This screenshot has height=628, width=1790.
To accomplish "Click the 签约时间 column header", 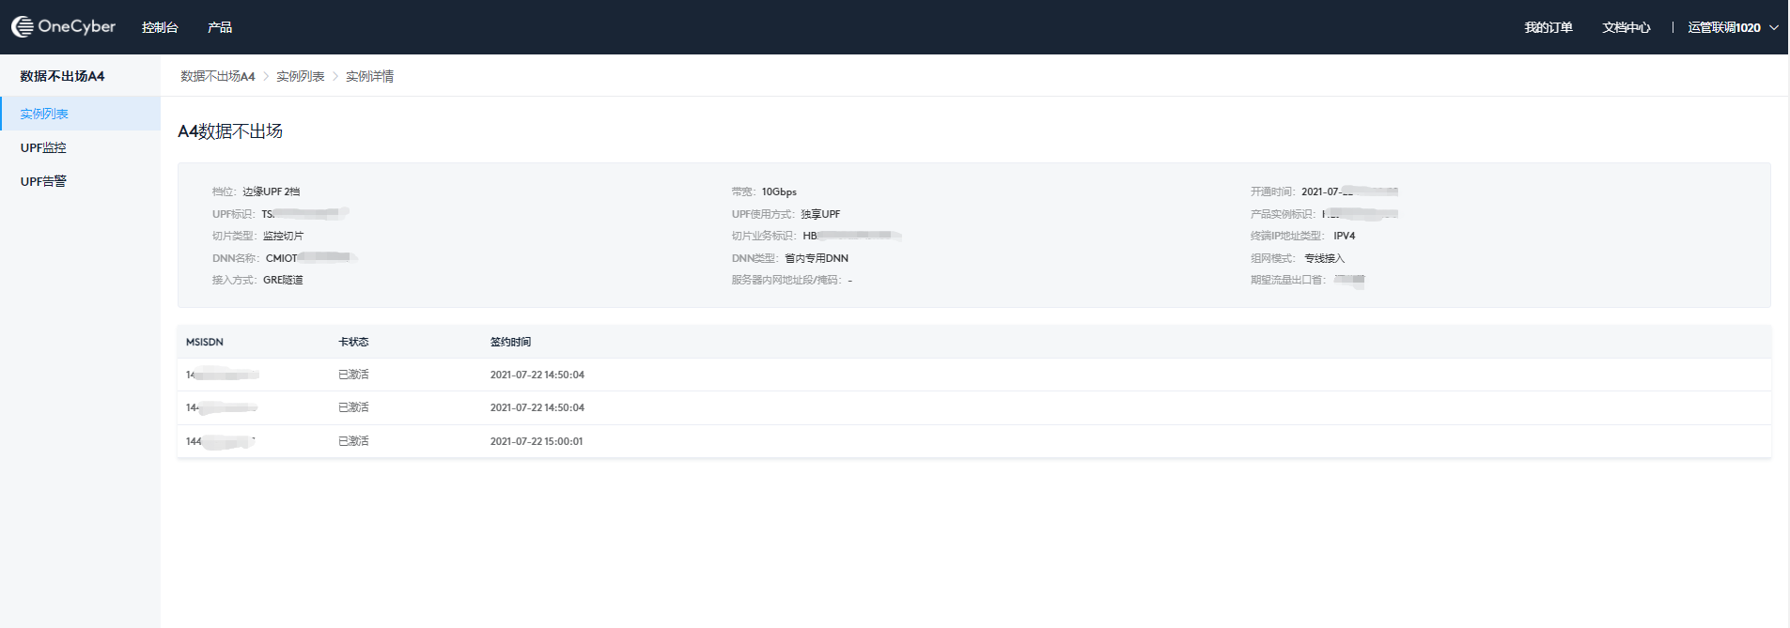I will [x=510, y=342].
